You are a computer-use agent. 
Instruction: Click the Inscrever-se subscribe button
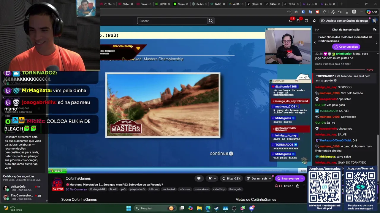[290, 178]
